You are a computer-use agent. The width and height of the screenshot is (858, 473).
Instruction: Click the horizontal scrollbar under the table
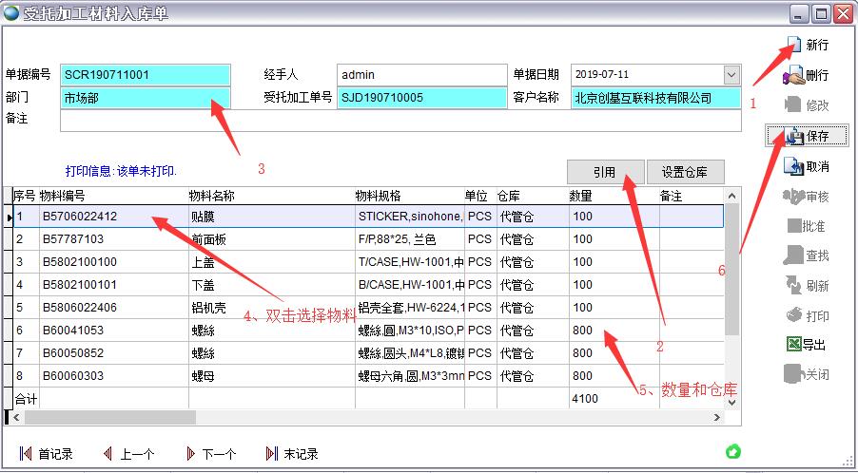285,417
